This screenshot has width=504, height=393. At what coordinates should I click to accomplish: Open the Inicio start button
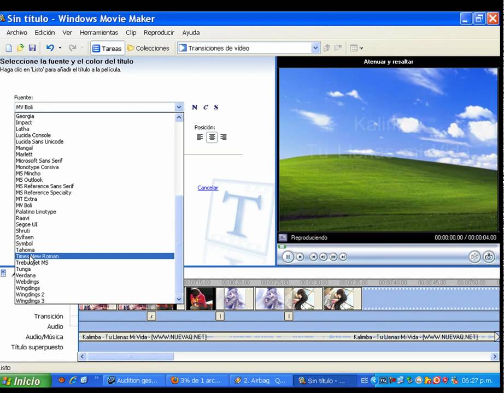(25, 381)
